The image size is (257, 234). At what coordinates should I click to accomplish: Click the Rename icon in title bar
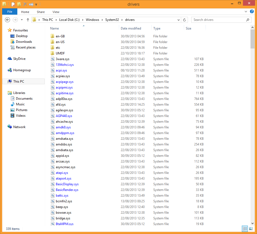(31, 4)
